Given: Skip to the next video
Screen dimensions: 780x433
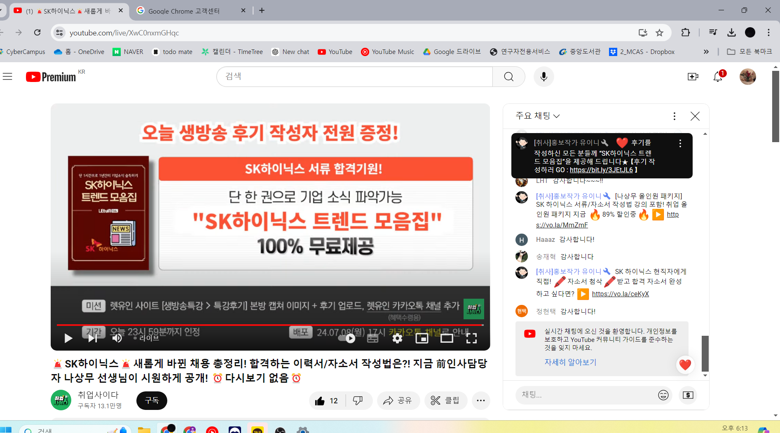Looking at the screenshot, I should pos(93,338).
